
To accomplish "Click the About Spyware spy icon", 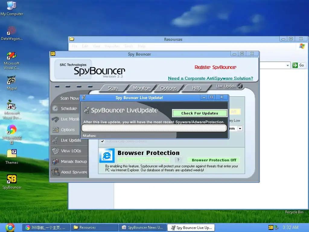I will tap(56, 172).
